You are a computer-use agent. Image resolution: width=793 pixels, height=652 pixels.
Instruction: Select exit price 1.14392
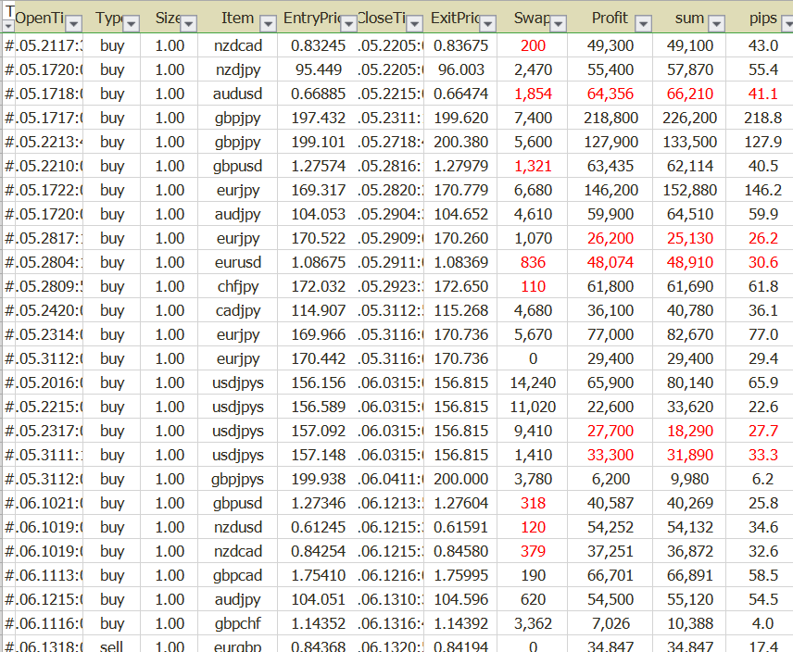(x=460, y=623)
